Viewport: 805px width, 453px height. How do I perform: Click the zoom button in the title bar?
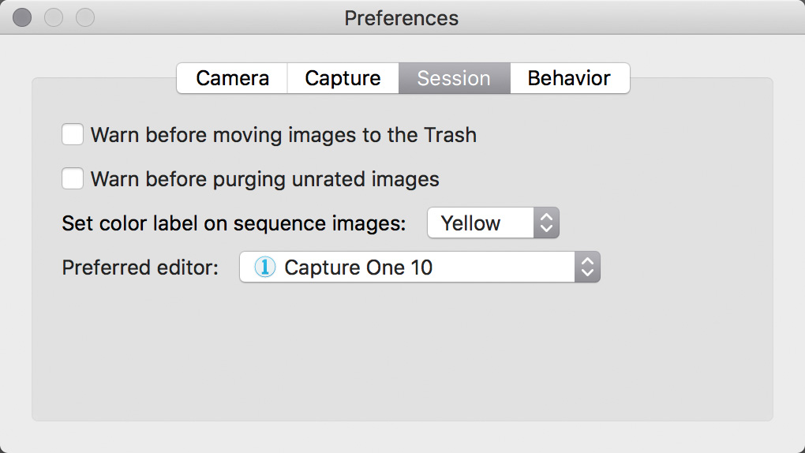coord(85,17)
